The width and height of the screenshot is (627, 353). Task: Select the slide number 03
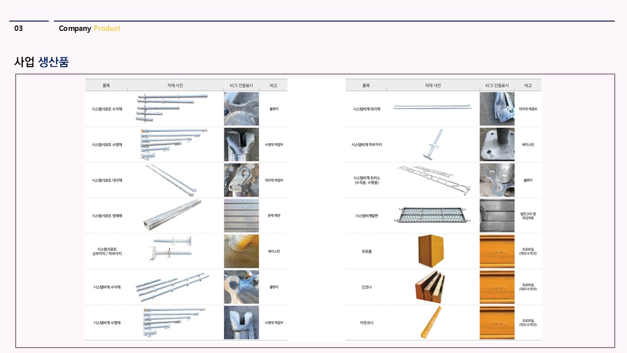[x=19, y=28]
